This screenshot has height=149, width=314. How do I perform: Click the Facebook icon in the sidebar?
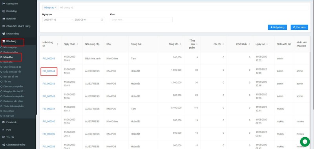[4, 122]
